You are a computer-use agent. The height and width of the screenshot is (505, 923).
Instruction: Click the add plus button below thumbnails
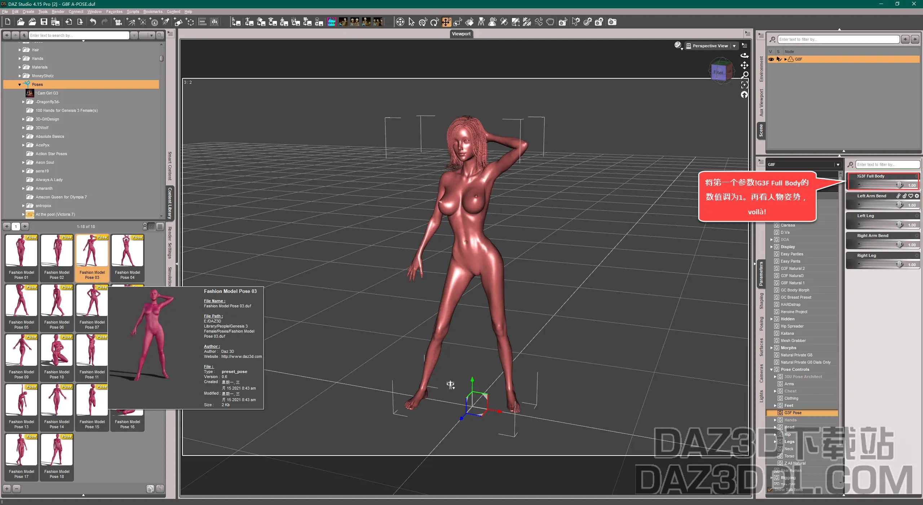coord(7,489)
